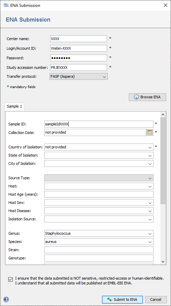The height and width of the screenshot is (306, 171).
Task: Open the Genus combo box list
Action: point(150,234)
